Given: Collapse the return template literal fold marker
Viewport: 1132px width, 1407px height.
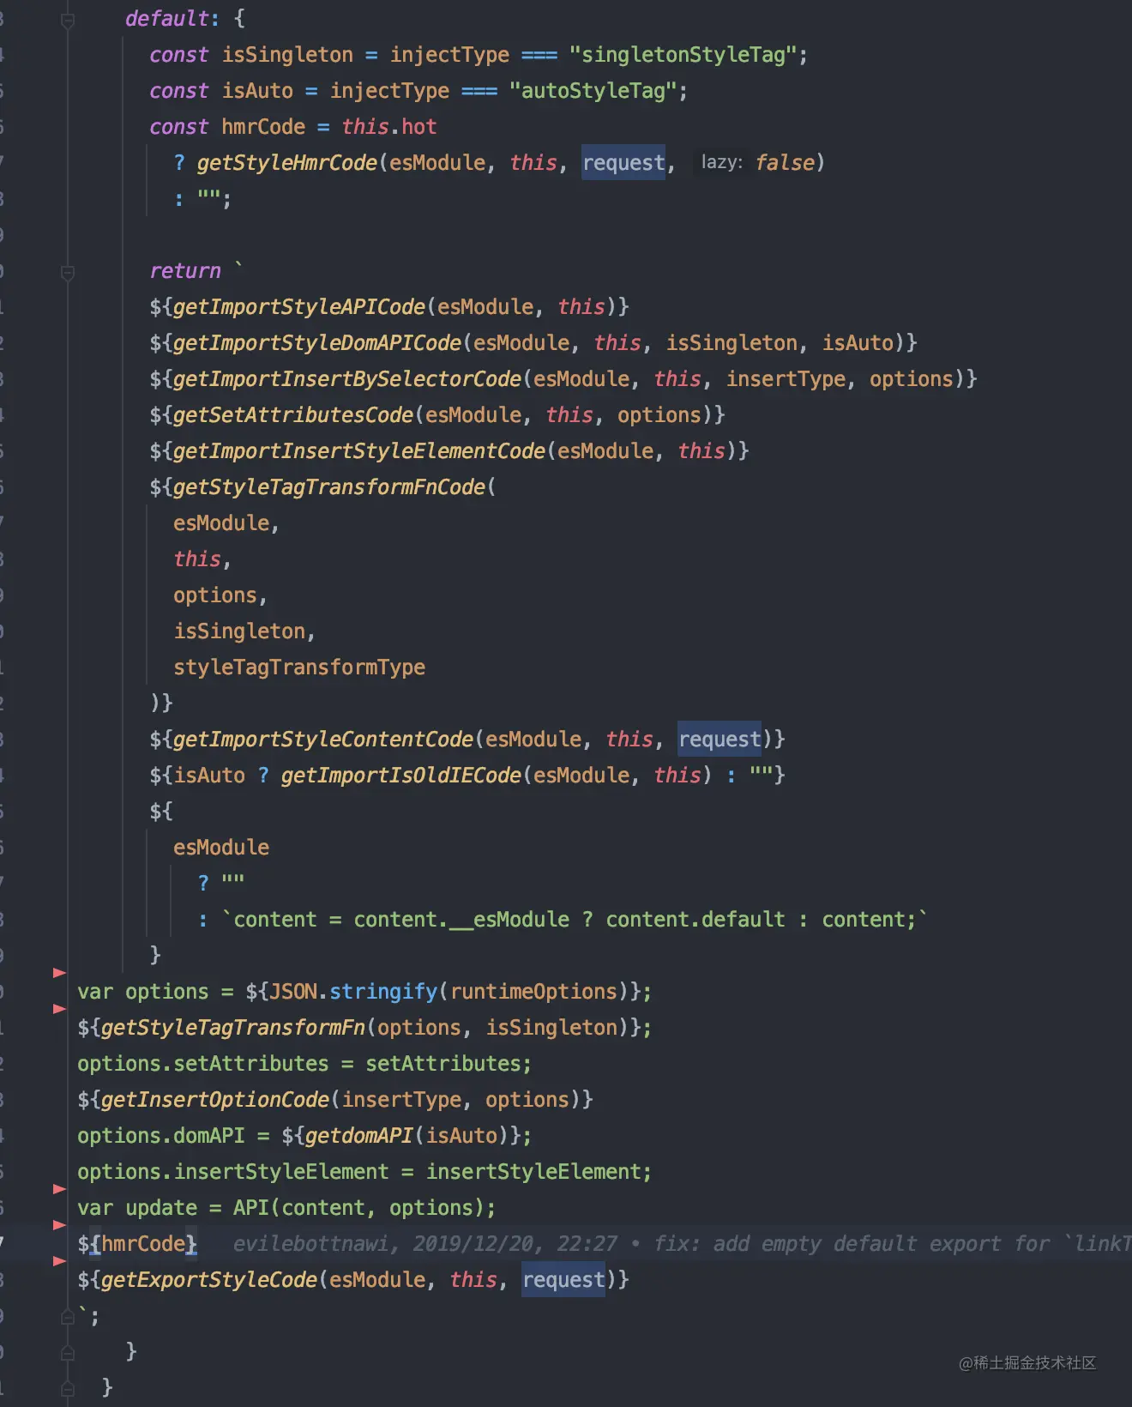Looking at the screenshot, I should (68, 272).
